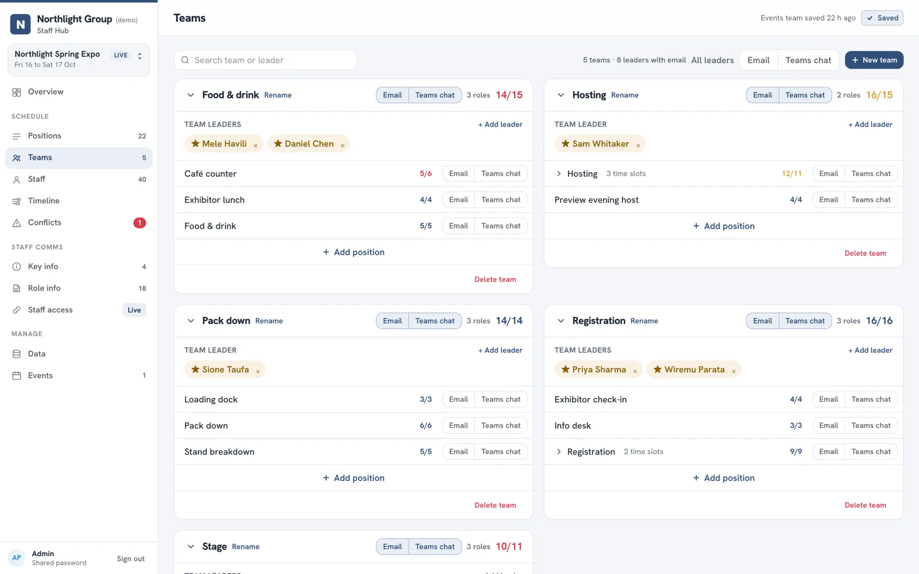Select Email for Food & drink team header
This screenshot has width=919, height=574.
(x=392, y=95)
